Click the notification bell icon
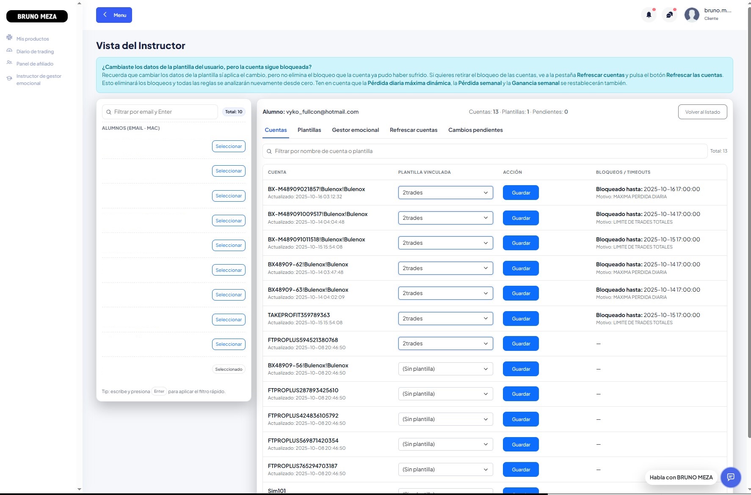 [649, 15]
